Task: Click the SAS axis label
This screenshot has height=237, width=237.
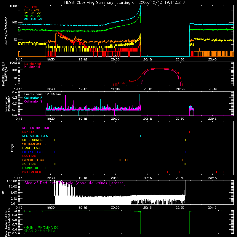Action: (3, 193)
